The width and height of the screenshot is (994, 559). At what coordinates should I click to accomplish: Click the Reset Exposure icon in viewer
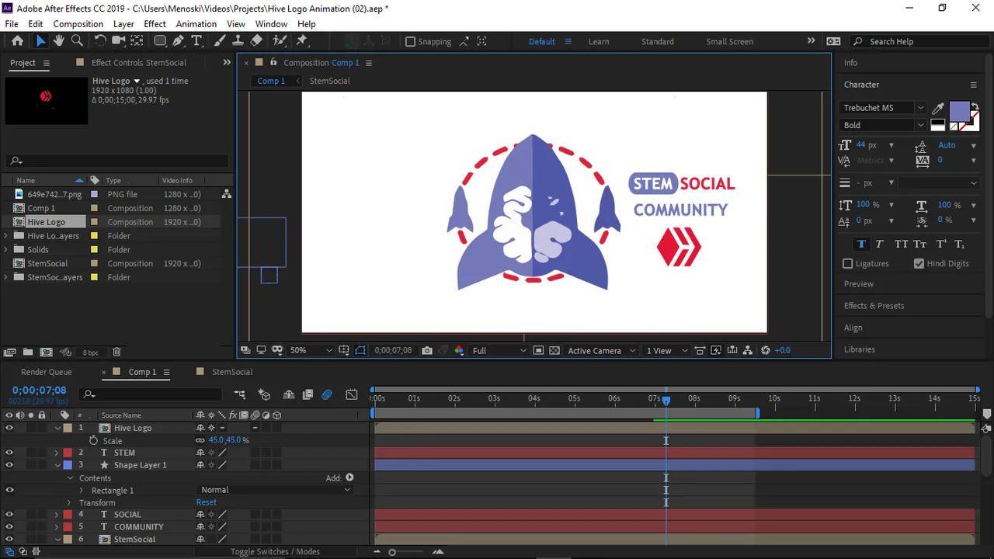(766, 351)
